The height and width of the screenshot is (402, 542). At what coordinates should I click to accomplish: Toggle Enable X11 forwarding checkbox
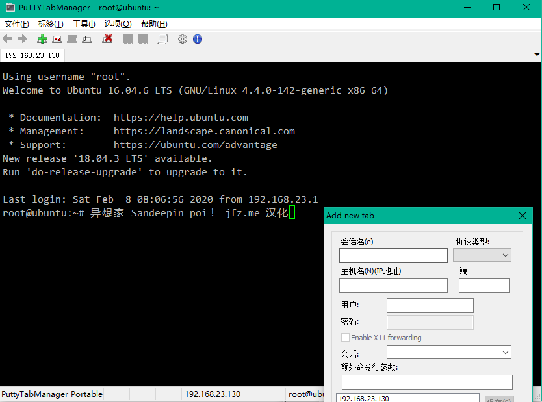[x=345, y=338]
